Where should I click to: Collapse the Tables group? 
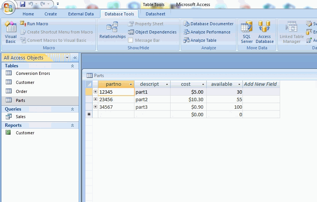tap(72, 66)
